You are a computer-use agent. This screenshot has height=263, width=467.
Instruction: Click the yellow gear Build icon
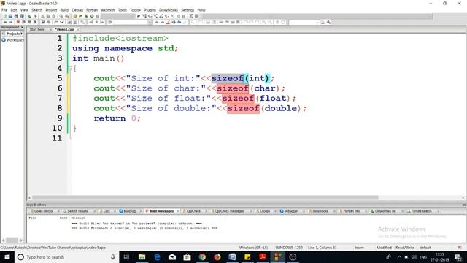(x=74, y=16)
